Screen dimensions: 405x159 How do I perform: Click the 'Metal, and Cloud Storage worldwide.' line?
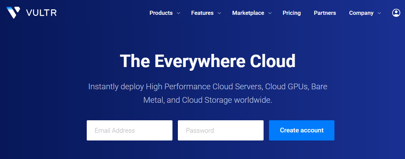(208, 100)
